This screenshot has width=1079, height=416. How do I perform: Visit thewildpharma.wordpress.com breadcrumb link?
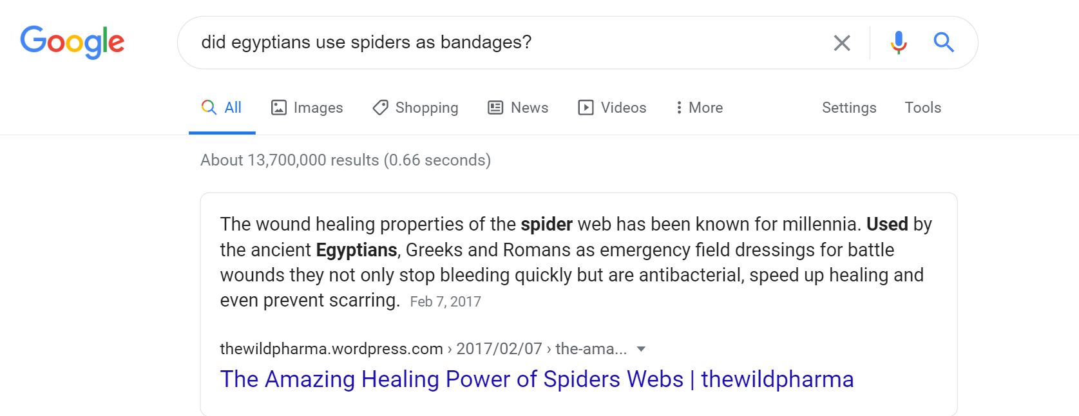pyautogui.click(x=329, y=348)
